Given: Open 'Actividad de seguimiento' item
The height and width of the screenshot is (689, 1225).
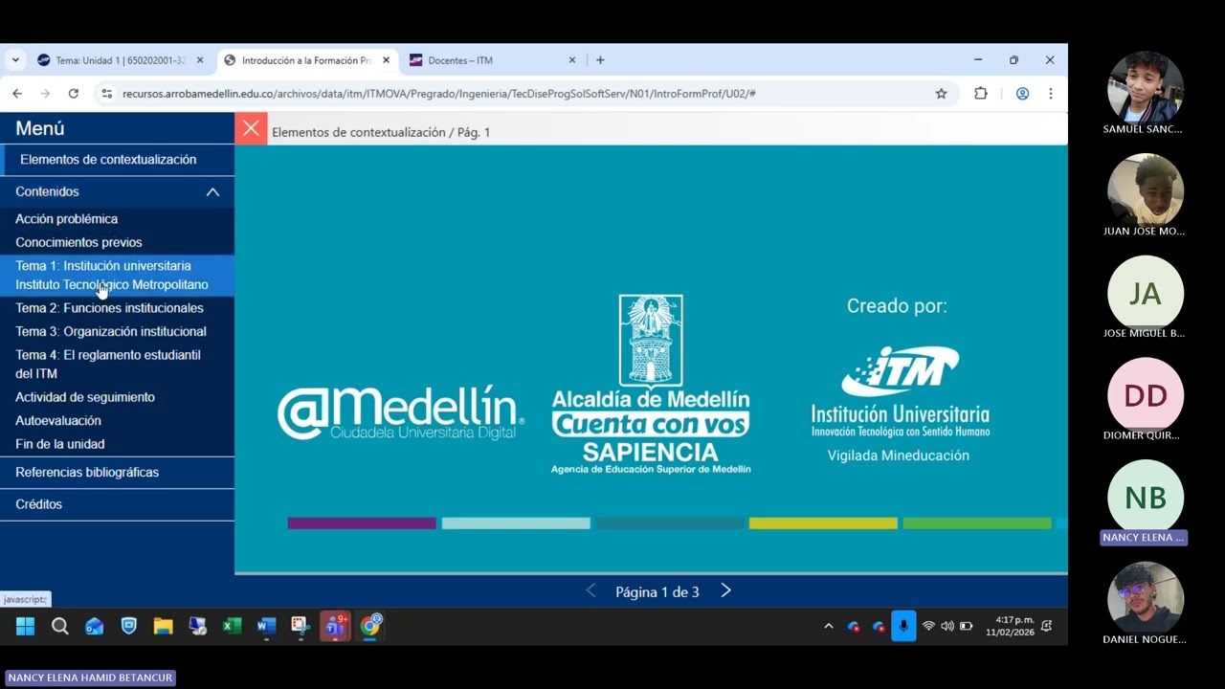Looking at the screenshot, I should pos(85,397).
